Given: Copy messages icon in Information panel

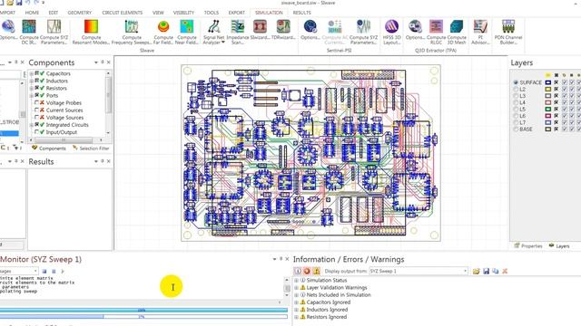Looking at the screenshot, I should [x=496, y=271].
